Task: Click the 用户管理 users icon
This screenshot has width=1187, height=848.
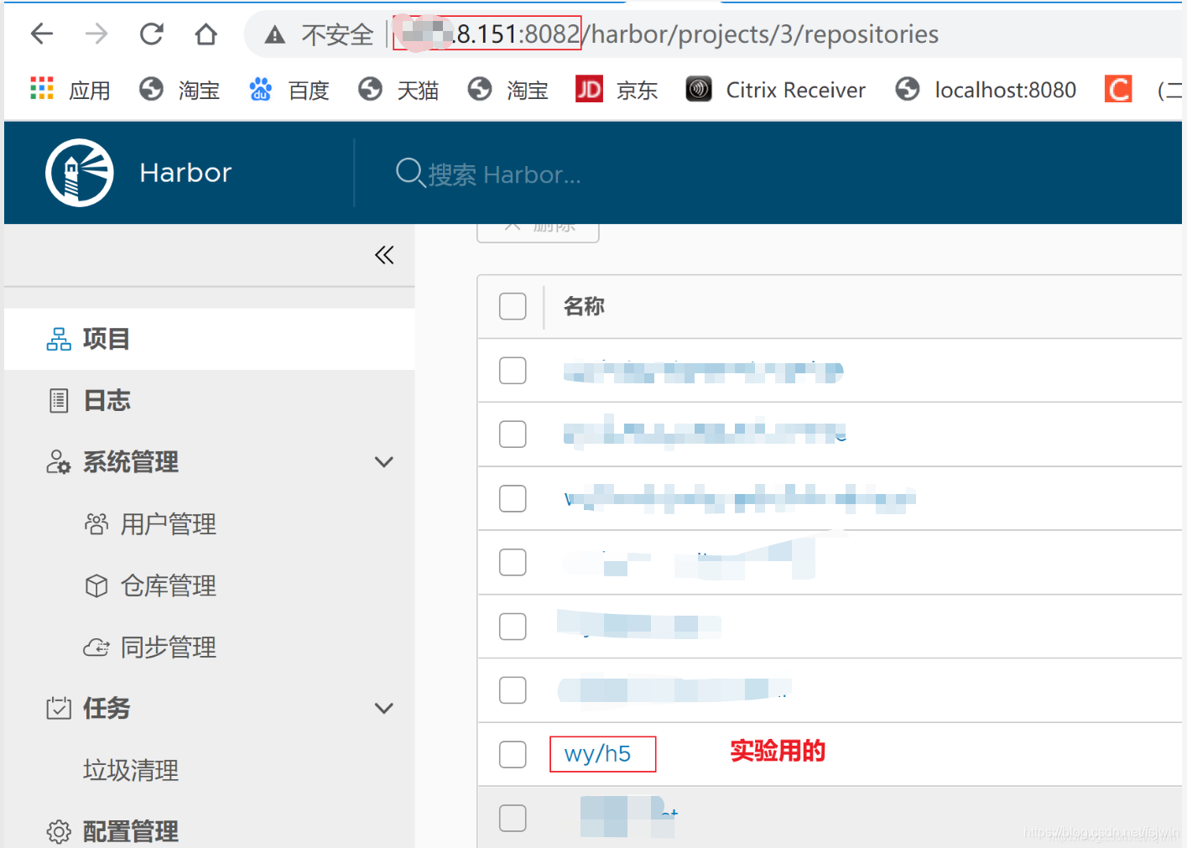Action: coord(96,524)
